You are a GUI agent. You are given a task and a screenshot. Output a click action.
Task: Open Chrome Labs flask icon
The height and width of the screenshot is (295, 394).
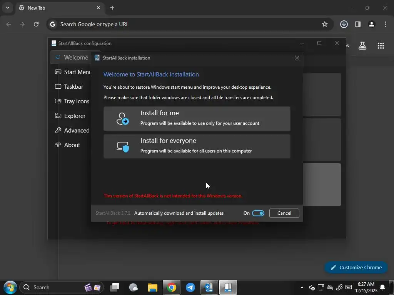362,46
